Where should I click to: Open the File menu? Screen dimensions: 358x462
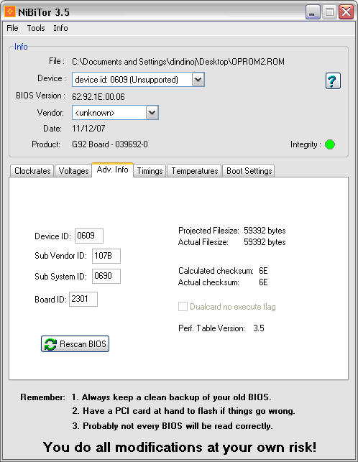12,28
